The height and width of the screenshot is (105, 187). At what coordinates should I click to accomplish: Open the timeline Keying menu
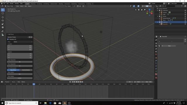tap(14, 82)
